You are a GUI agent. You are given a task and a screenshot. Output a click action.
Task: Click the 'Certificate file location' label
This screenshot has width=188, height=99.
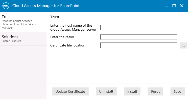(x=68, y=45)
